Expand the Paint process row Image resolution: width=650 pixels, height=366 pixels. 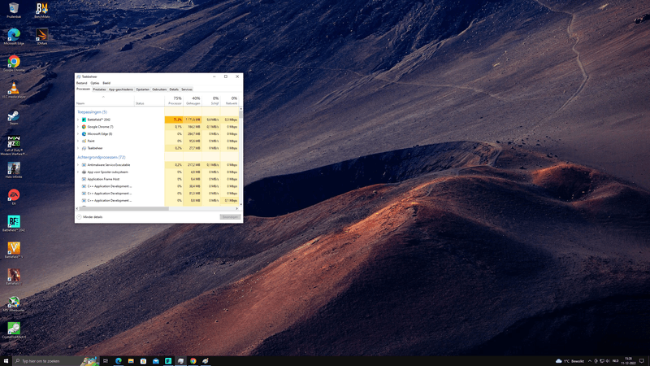[77, 141]
